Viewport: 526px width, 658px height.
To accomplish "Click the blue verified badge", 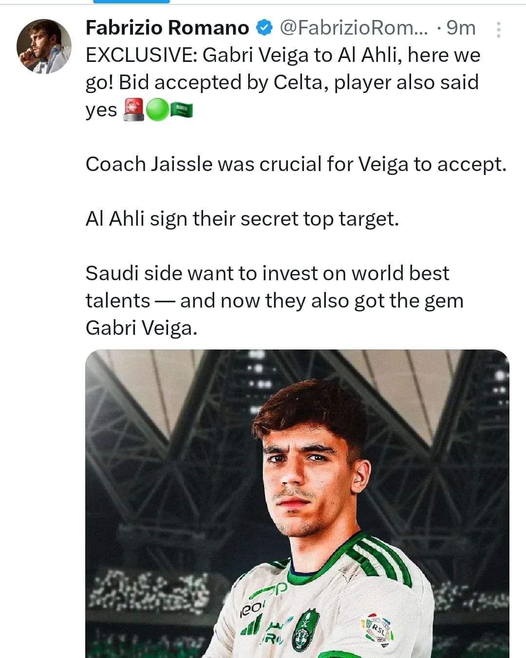I will (x=263, y=28).
